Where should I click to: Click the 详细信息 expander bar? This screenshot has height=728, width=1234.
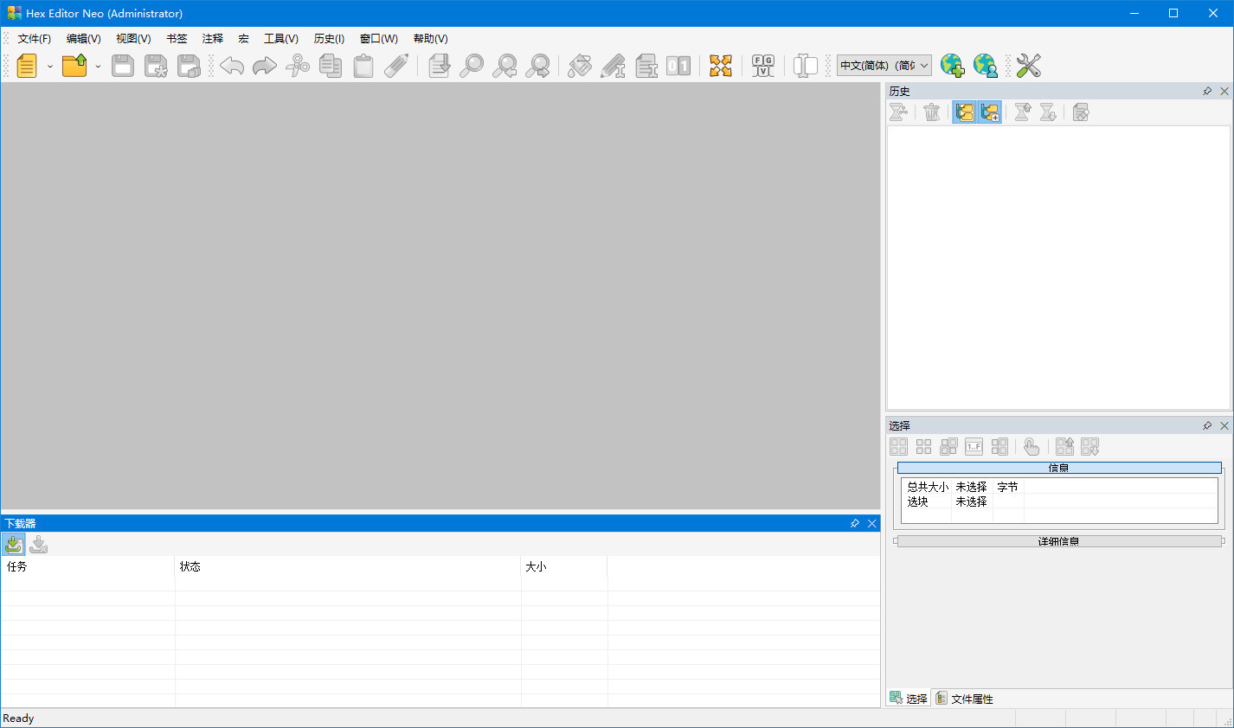tap(1057, 541)
